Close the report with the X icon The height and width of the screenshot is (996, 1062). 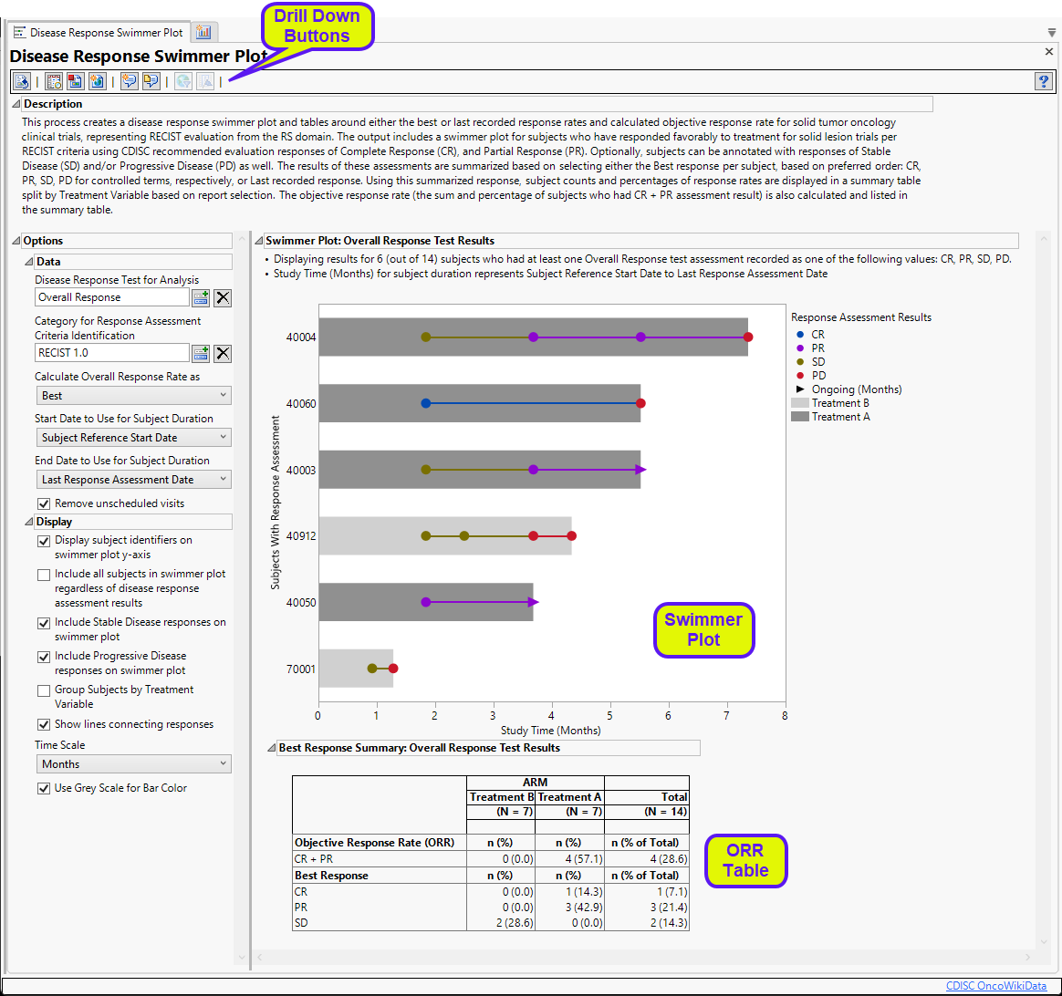(1048, 51)
